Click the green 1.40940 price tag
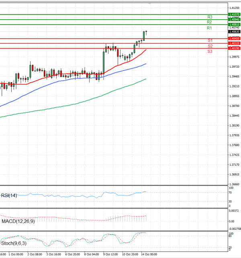 point(234,19)
